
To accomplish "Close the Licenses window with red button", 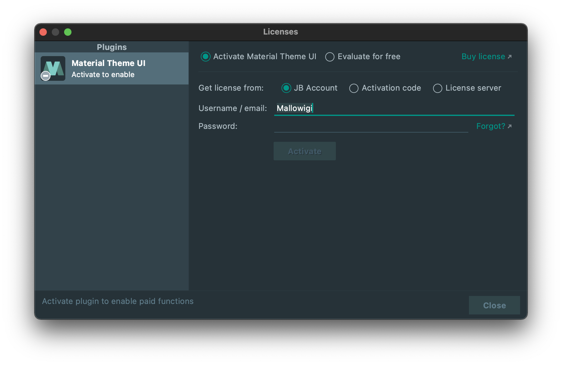I will 43,32.
